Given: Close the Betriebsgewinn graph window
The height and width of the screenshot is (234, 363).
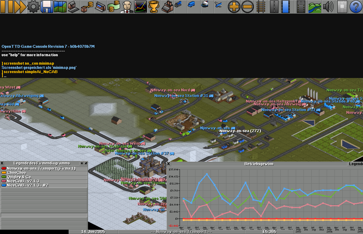Looking at the screenshot, I should tap(169, 164).
